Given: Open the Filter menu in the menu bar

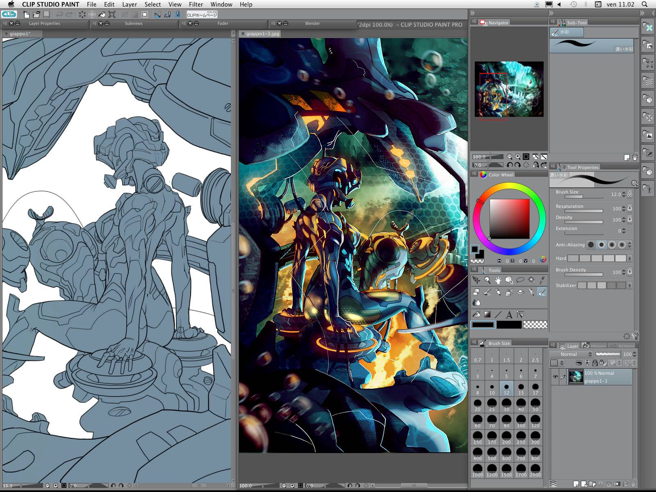Looking at the screenshot, I should pos(196,5).
